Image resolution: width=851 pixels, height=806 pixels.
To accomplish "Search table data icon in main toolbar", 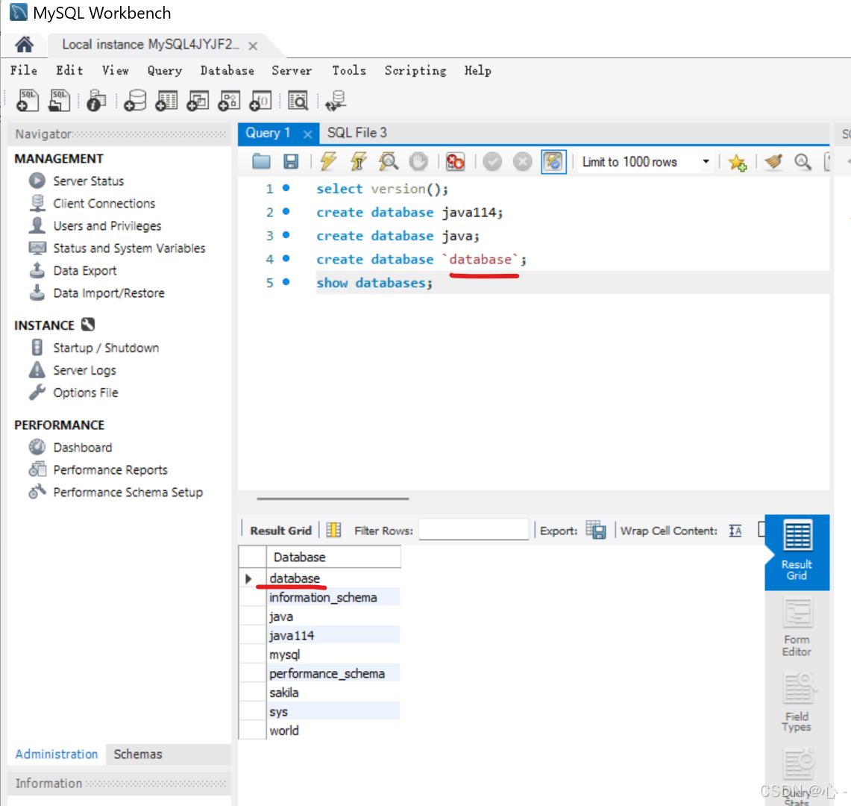I will pyautogui.click(x=298, y=101).
